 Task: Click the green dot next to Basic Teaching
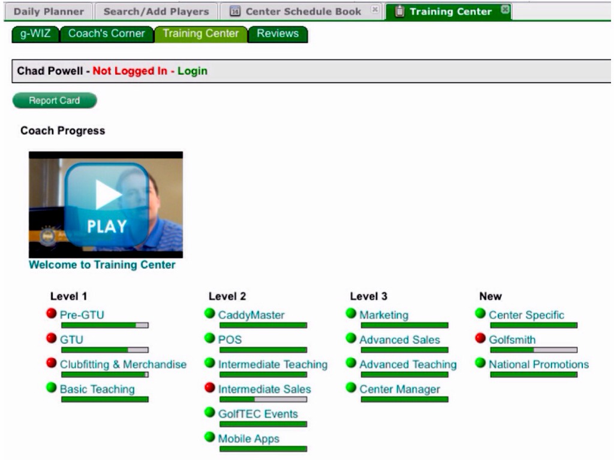click(x=52, y=388)
